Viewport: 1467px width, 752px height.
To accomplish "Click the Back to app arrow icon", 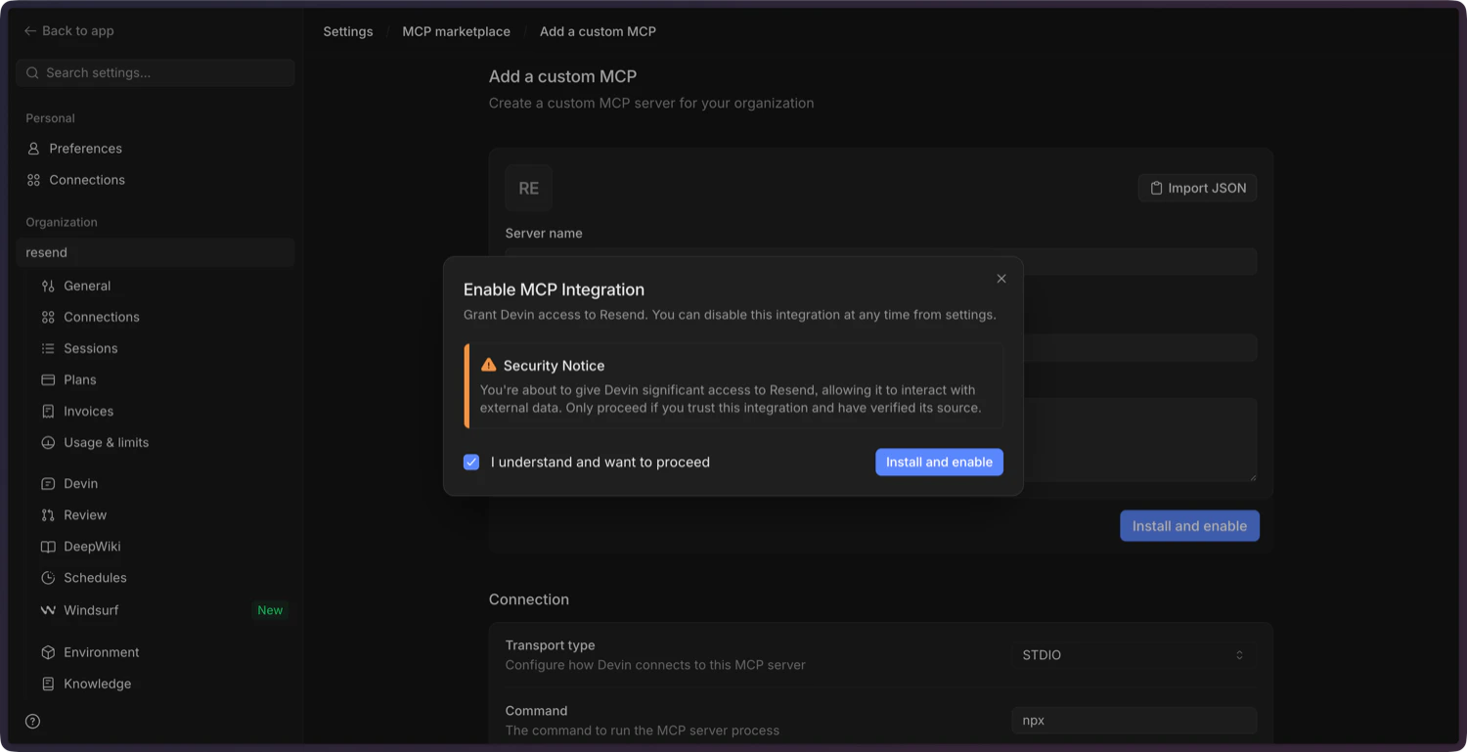I will point(30,31).
